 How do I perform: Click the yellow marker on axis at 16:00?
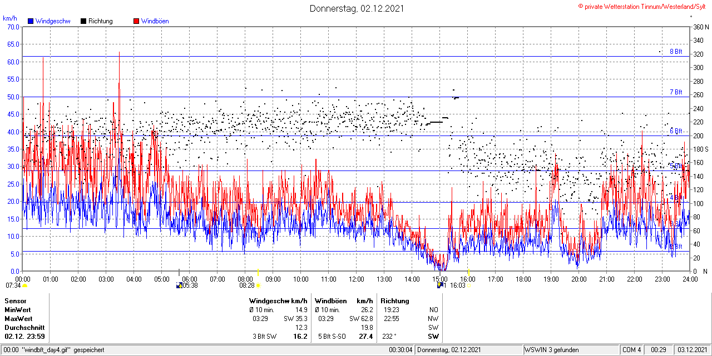click(x=468, y=272)
